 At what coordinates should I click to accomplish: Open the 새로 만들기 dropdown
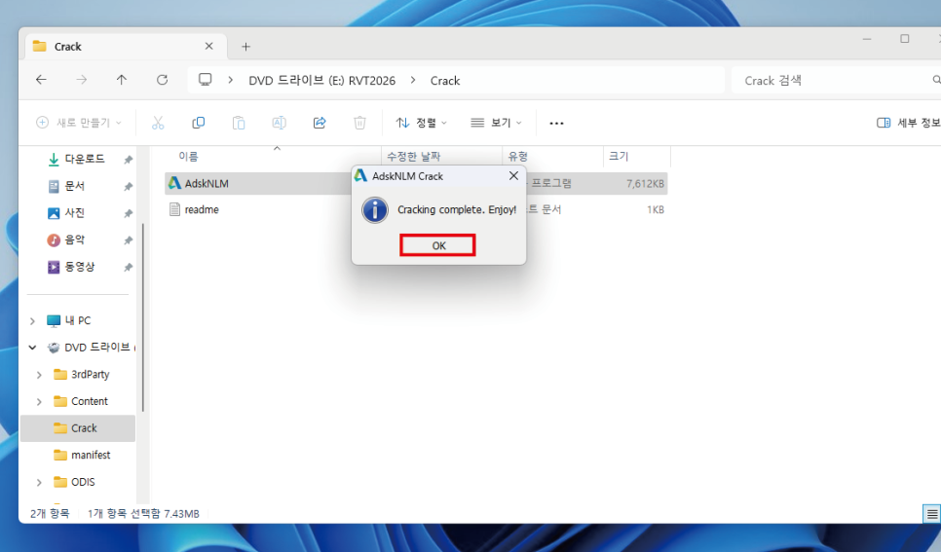[x=79, y=123]
